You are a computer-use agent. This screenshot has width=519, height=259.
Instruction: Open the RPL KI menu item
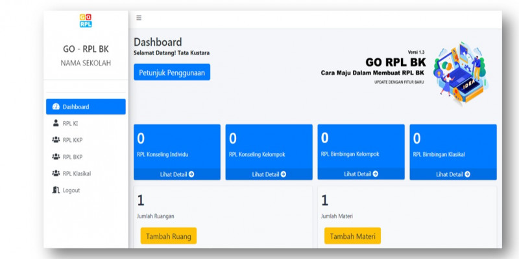(x=86, y=123)
